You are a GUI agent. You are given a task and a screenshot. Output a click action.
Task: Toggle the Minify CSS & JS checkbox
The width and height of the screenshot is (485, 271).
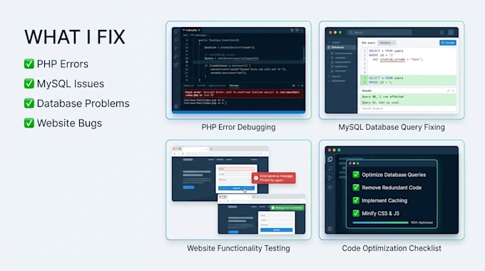click(356, 213)
